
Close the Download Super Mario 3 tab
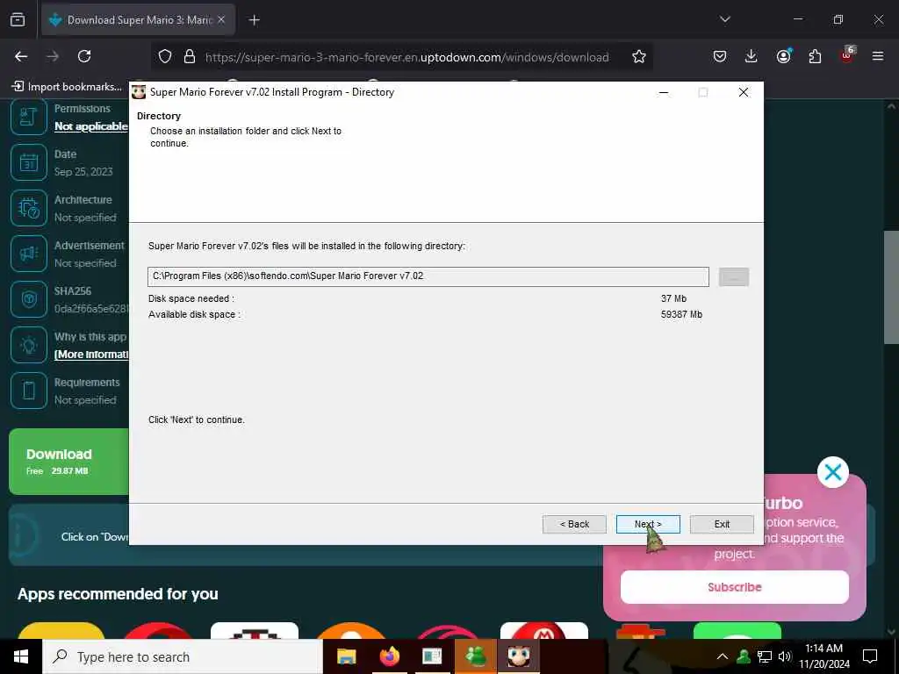click(221, 20)
